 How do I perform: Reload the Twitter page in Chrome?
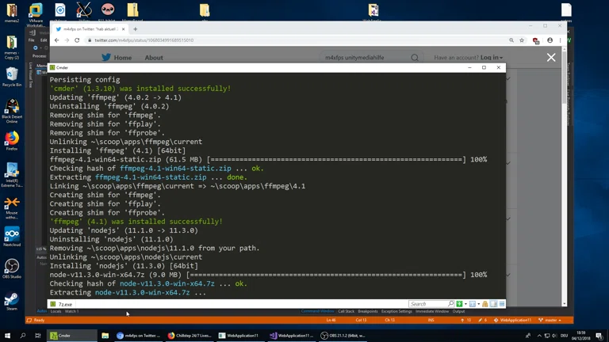tap(77, 40)
